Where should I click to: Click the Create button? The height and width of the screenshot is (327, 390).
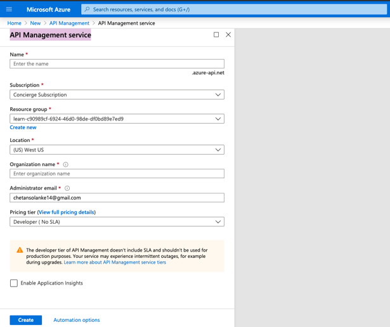(26, 320)
